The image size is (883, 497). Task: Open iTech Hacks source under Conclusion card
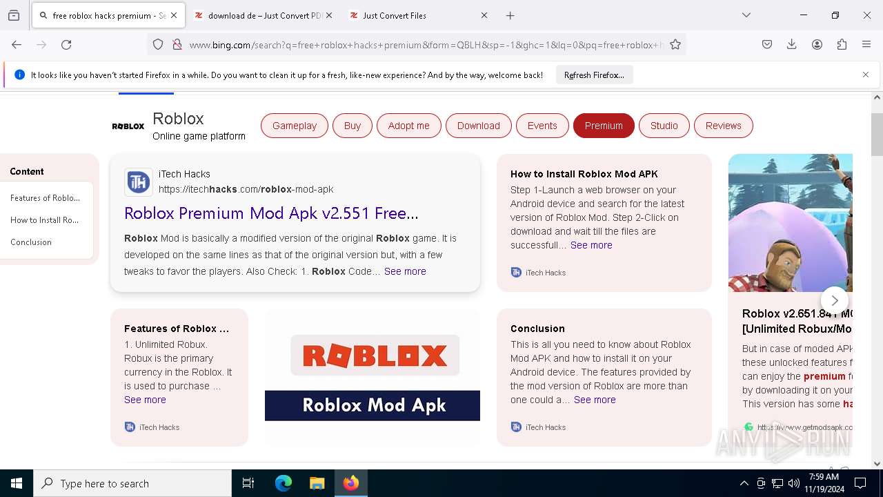pyautogui.click(x=538, y=427)
